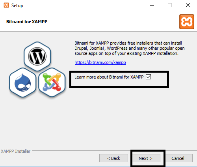The image size is (197, 167).
Task: Click the Learn more about Bitnami label
Action: 109,77
